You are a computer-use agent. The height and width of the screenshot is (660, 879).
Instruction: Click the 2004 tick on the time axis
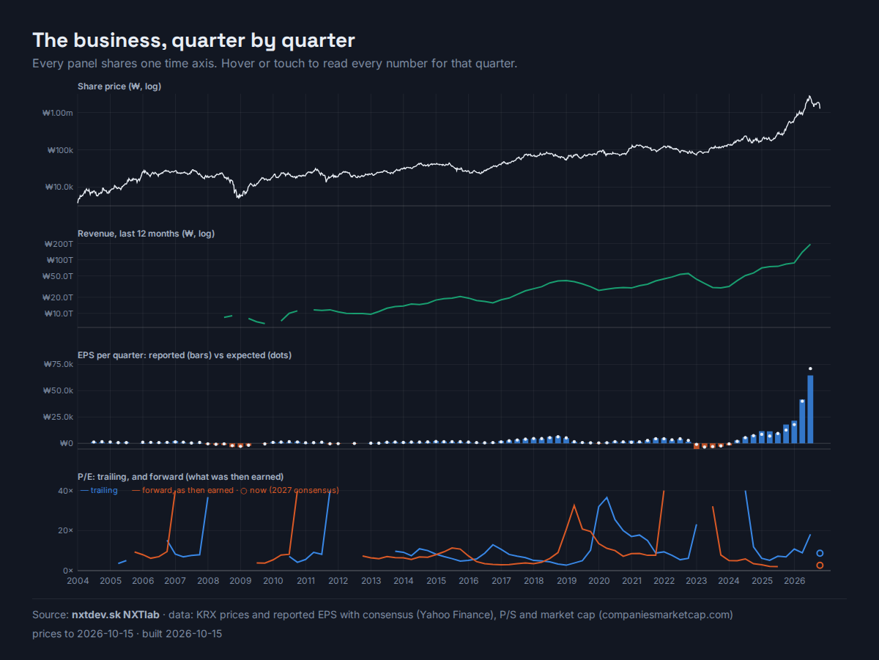pos(78,581)
